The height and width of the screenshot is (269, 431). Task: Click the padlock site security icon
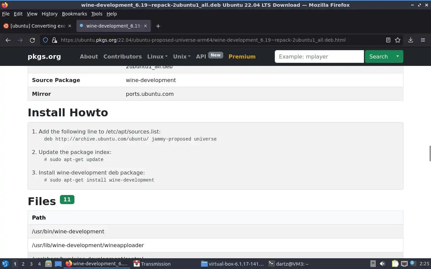[x=54, y=40]
